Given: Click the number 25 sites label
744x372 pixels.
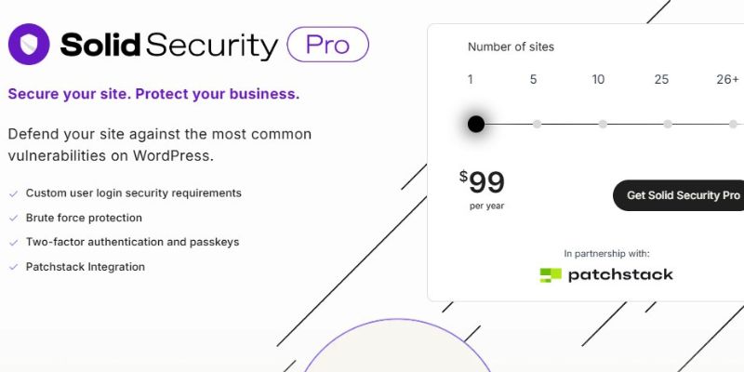Looking at the screenshot, I should point(661,79).
